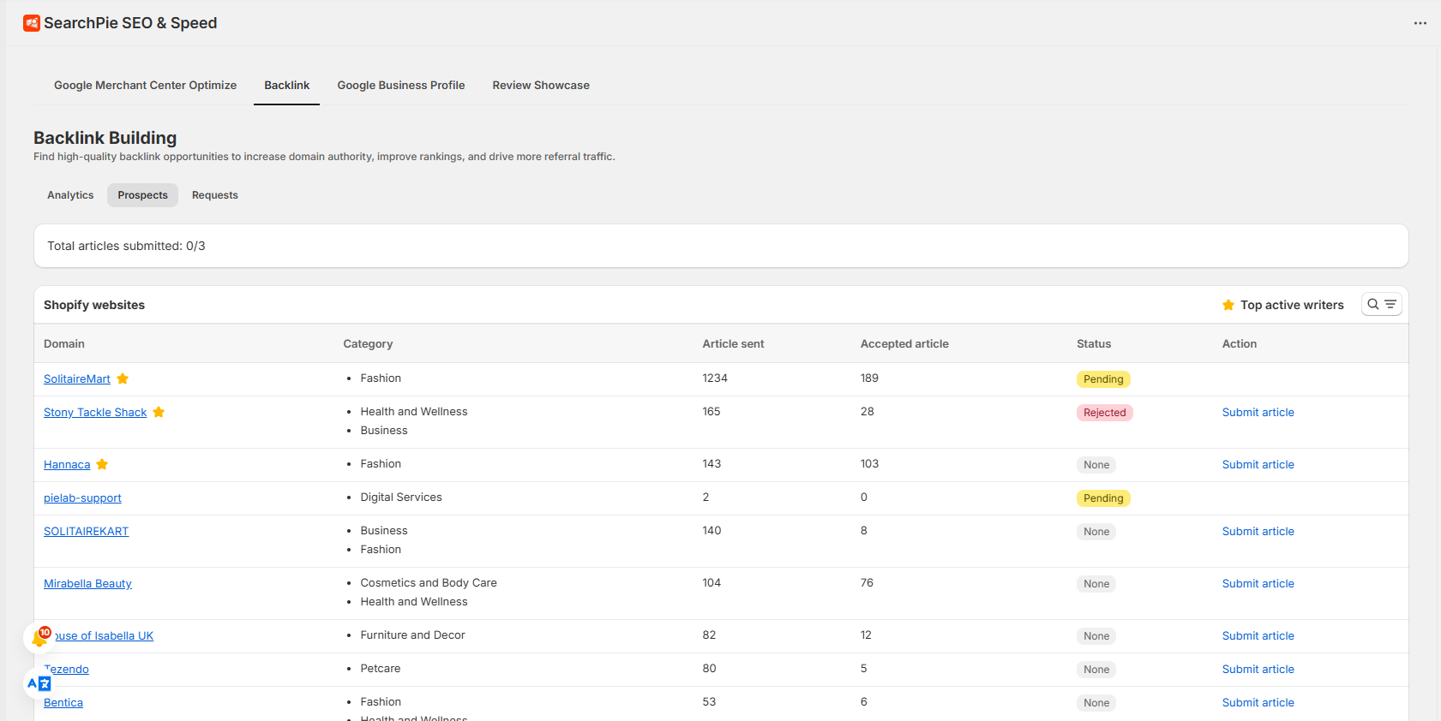This screenshot has height=721, width=1441.
Task: Click the Top active writers star icon
Action: (x=1228, y=305)
